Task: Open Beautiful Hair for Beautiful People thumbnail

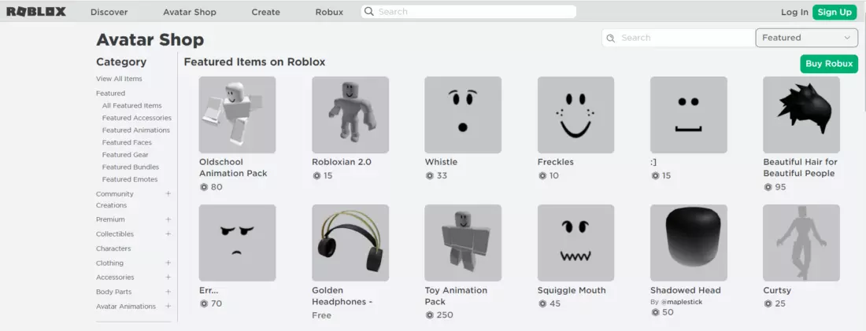Action: pyautogui.click(x=801, y=115)
